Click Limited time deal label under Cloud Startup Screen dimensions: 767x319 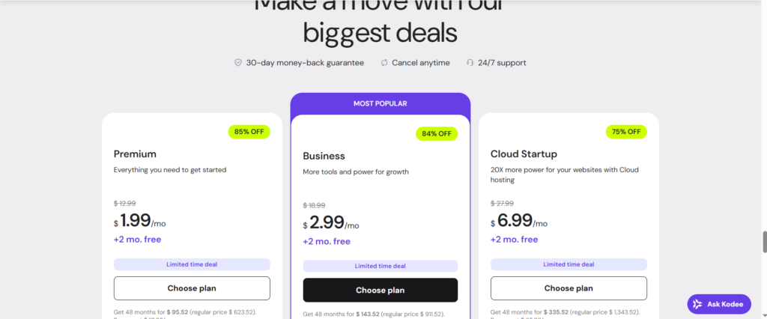coord(569,264)
